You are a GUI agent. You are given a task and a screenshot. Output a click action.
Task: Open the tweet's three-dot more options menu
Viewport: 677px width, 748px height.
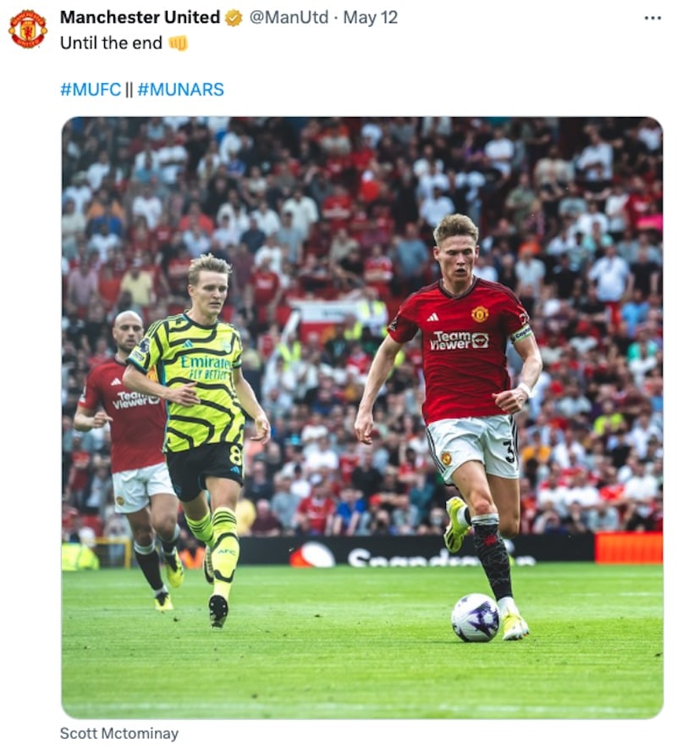(x=652, y=18)
